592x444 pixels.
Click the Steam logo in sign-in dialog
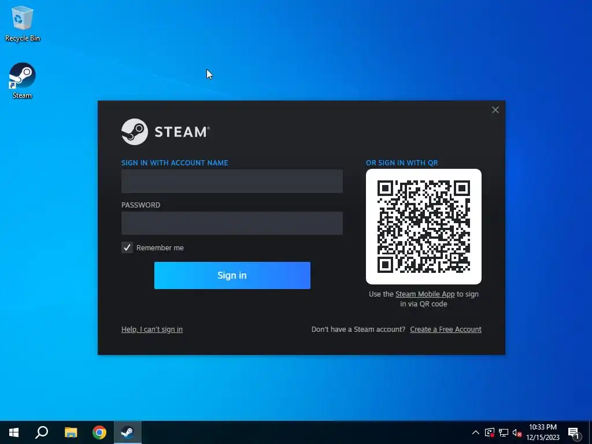(x=165, y=132)
